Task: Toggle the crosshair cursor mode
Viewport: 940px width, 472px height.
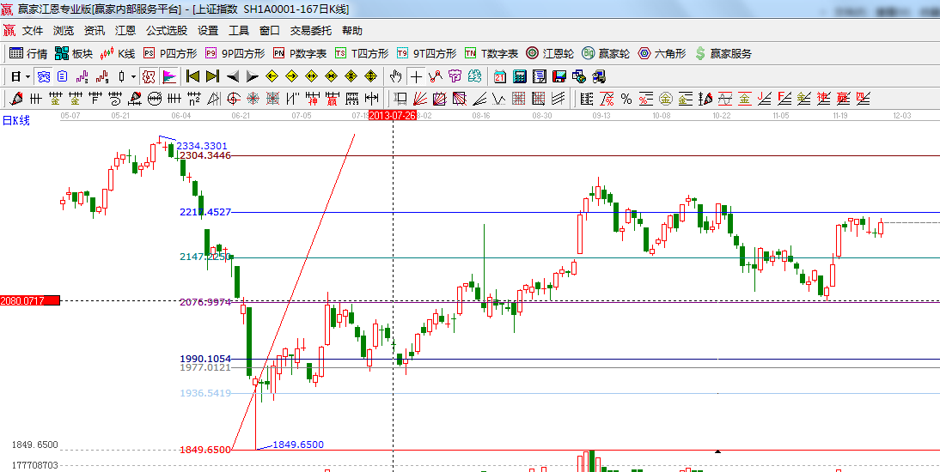Action: pos(415,76)
